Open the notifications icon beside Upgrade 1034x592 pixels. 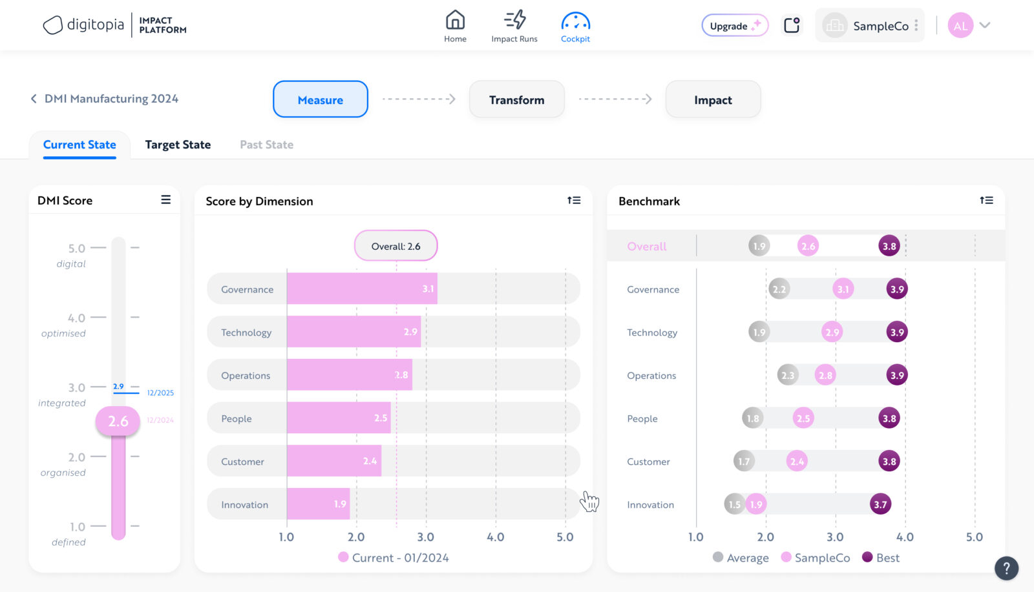click(x=792, y=25)
